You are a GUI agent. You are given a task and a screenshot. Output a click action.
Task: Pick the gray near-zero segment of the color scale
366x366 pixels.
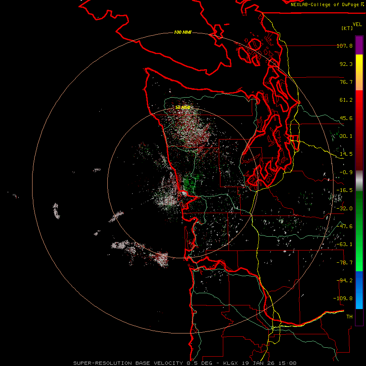359,181
